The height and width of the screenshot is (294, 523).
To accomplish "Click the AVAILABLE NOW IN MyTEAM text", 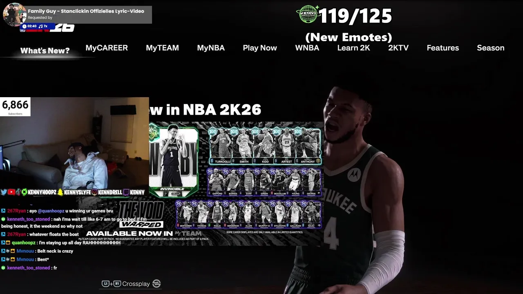I will click(143, 234).
